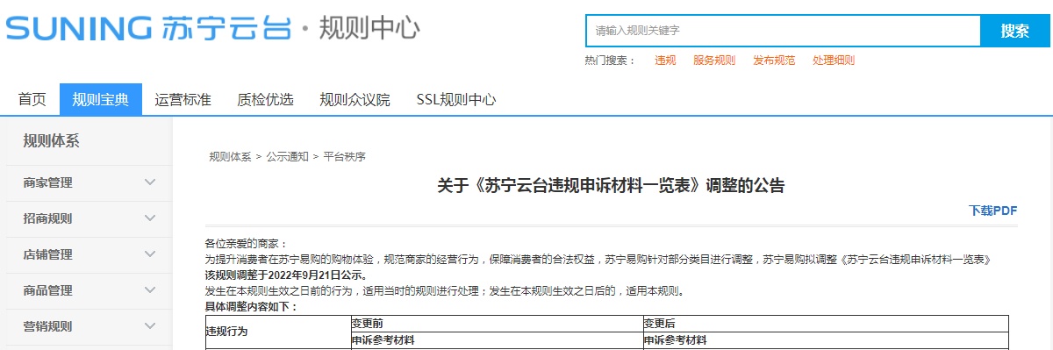1053x350 pixels.
Task: Open the hot search link 服务规则
Action: click(x=714, y=61)
